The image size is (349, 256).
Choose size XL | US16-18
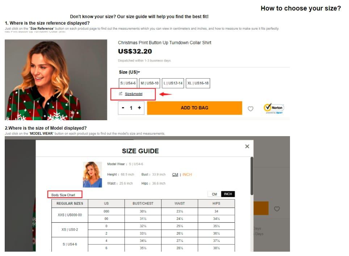[198, 83]
